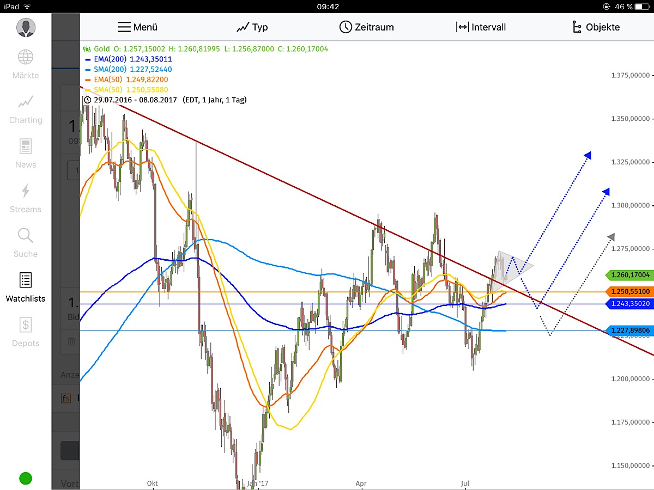Viewport: 654px width, 490px height.
Task: Select the Charting sidebar icon
Action: pos(25,102)
